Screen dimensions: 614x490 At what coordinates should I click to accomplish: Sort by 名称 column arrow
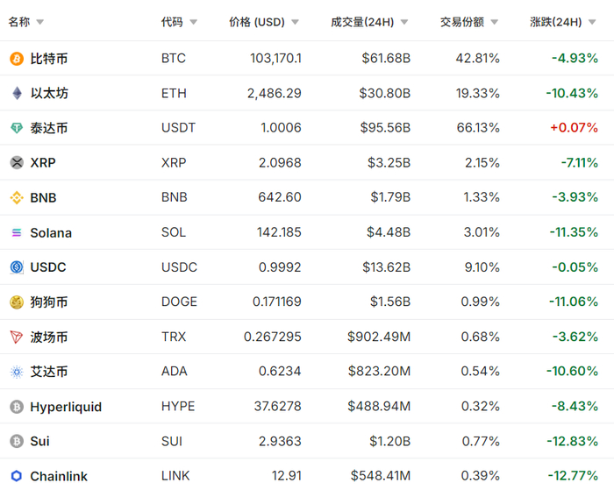tap(40, 23)
